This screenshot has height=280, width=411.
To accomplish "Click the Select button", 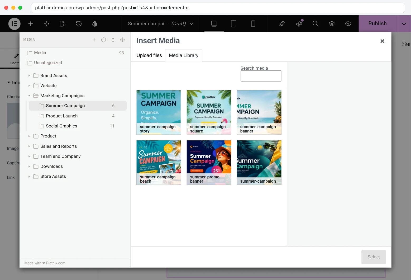I will 374,257.
